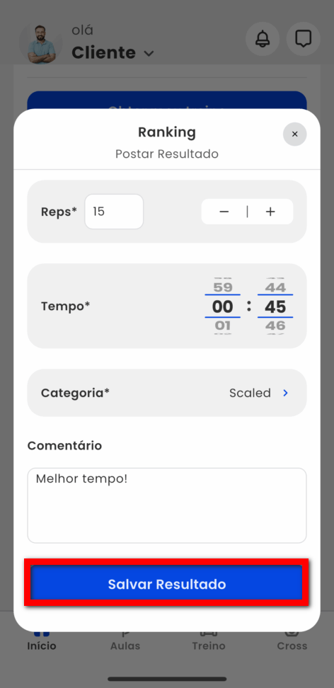
Task: Tap the client profile photo
Action: click(x=41, y=42)
